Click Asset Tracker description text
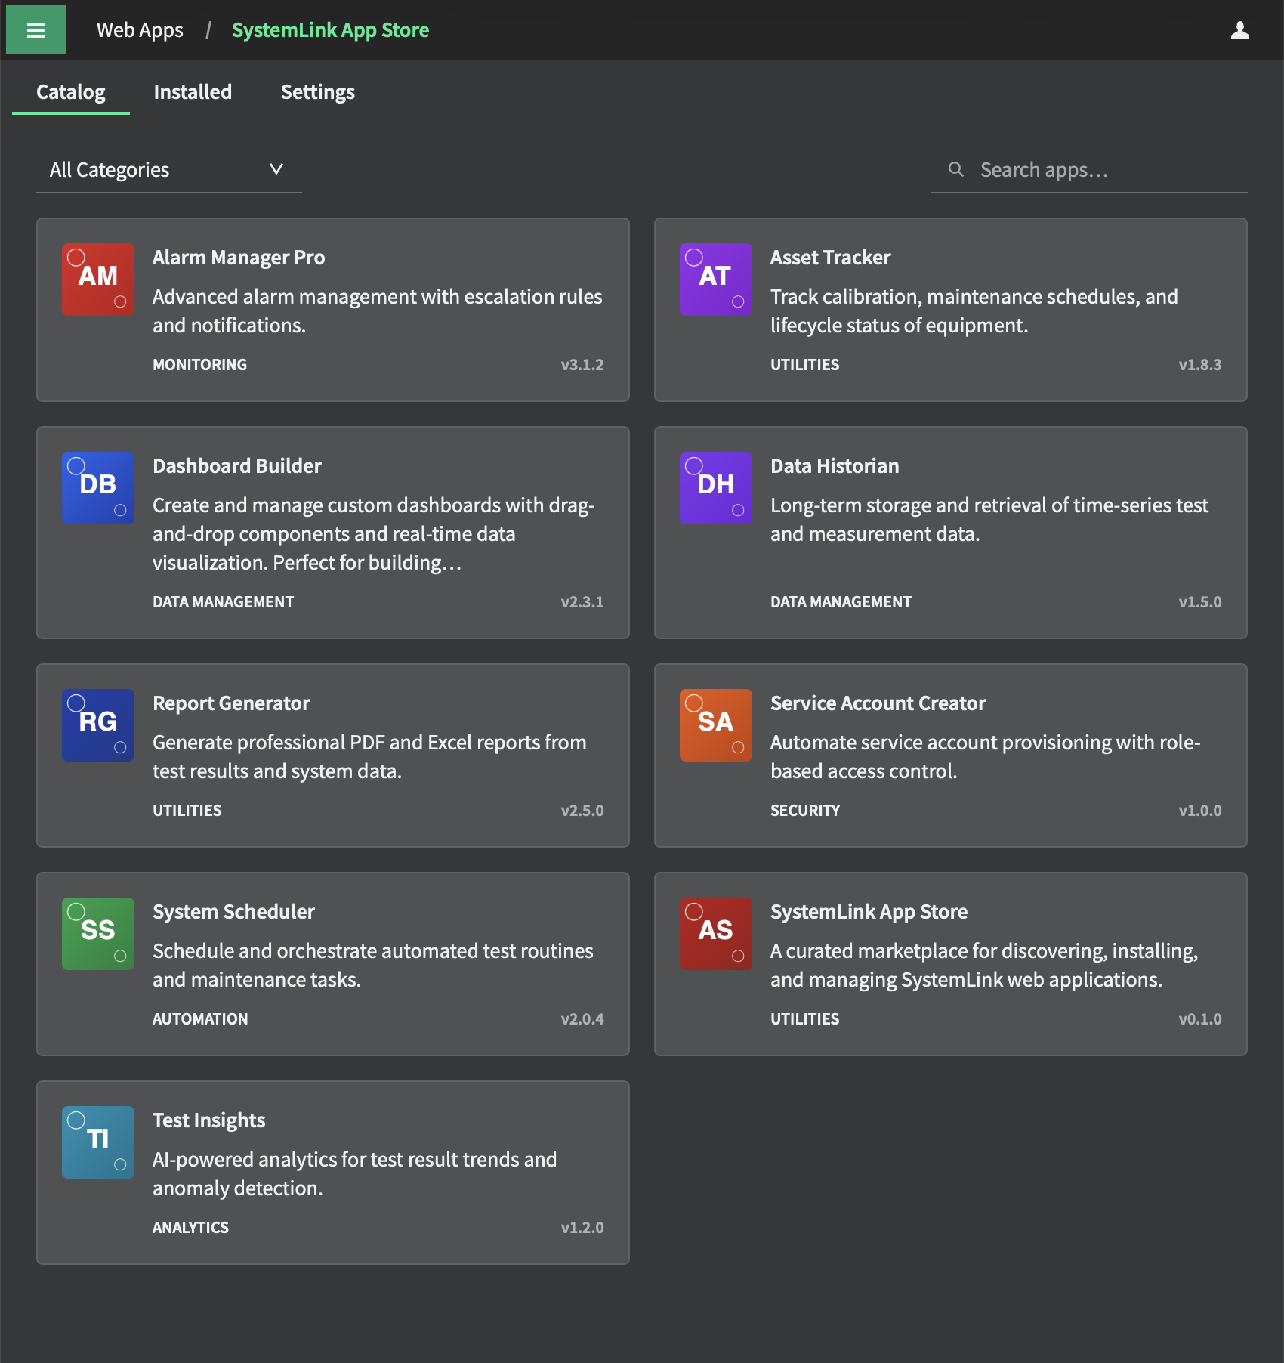This screenshot has width=1284, height=1363. pos(974,311)
